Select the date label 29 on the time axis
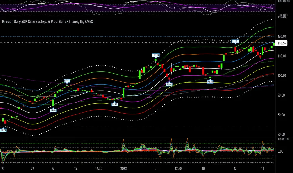293x173 pixels. coord(76,169)
